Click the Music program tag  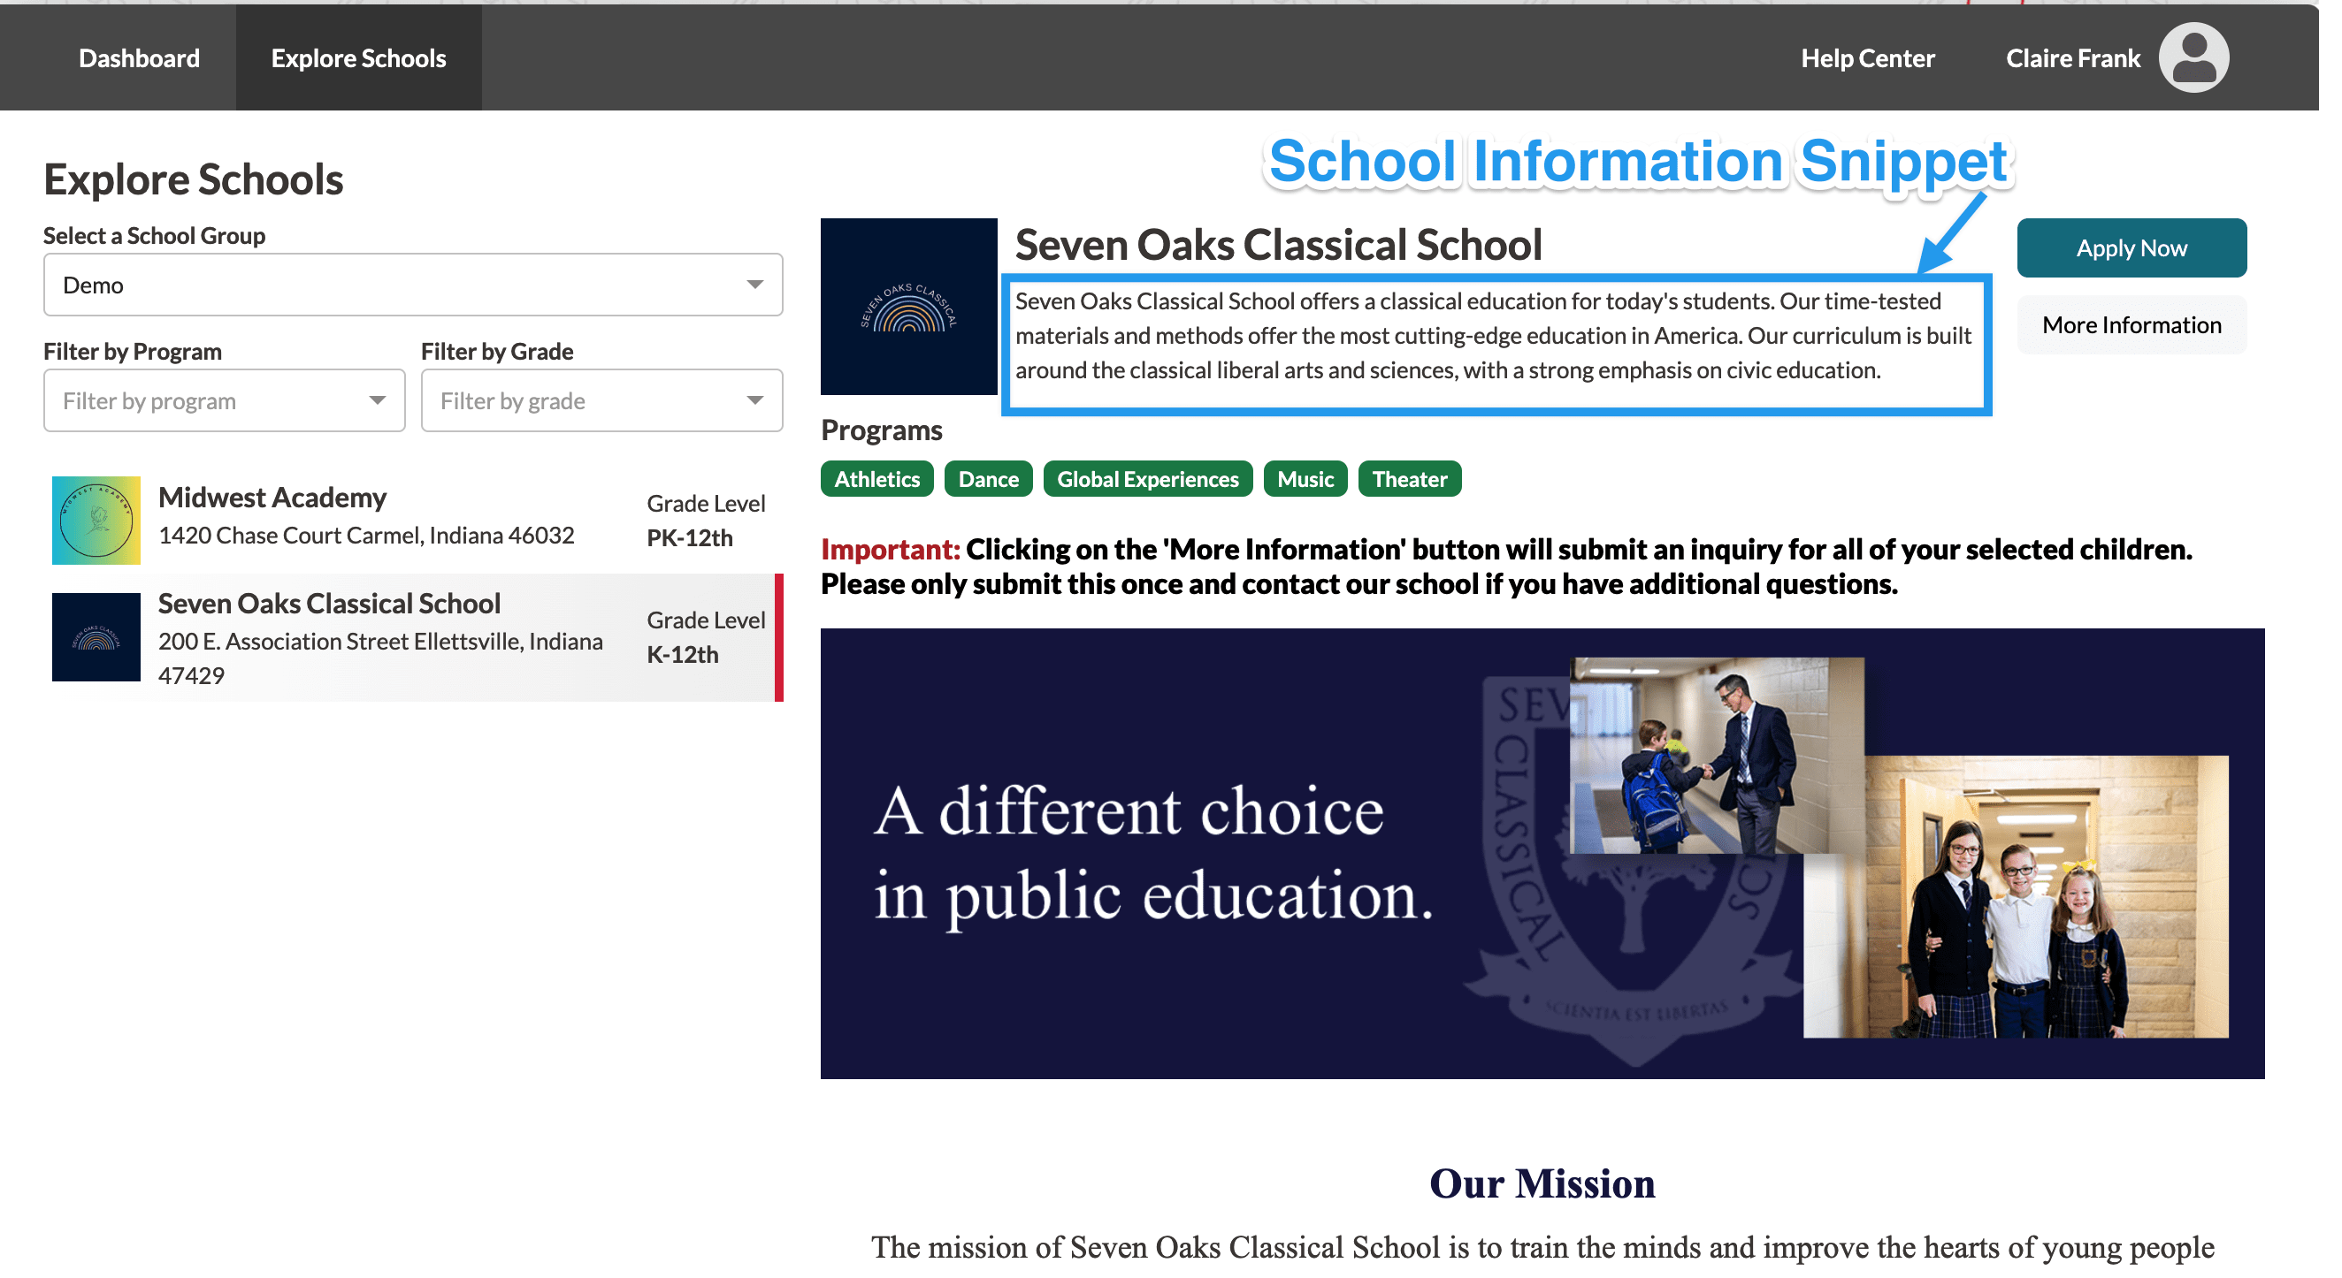(x=1305, y=479)
